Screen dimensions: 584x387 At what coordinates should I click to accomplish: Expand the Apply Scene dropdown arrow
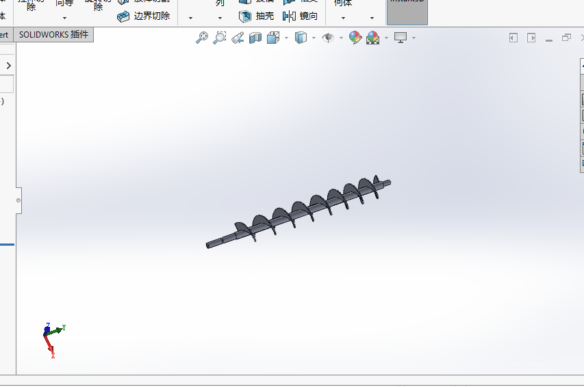pyautogui.click(x=386, y=38)
